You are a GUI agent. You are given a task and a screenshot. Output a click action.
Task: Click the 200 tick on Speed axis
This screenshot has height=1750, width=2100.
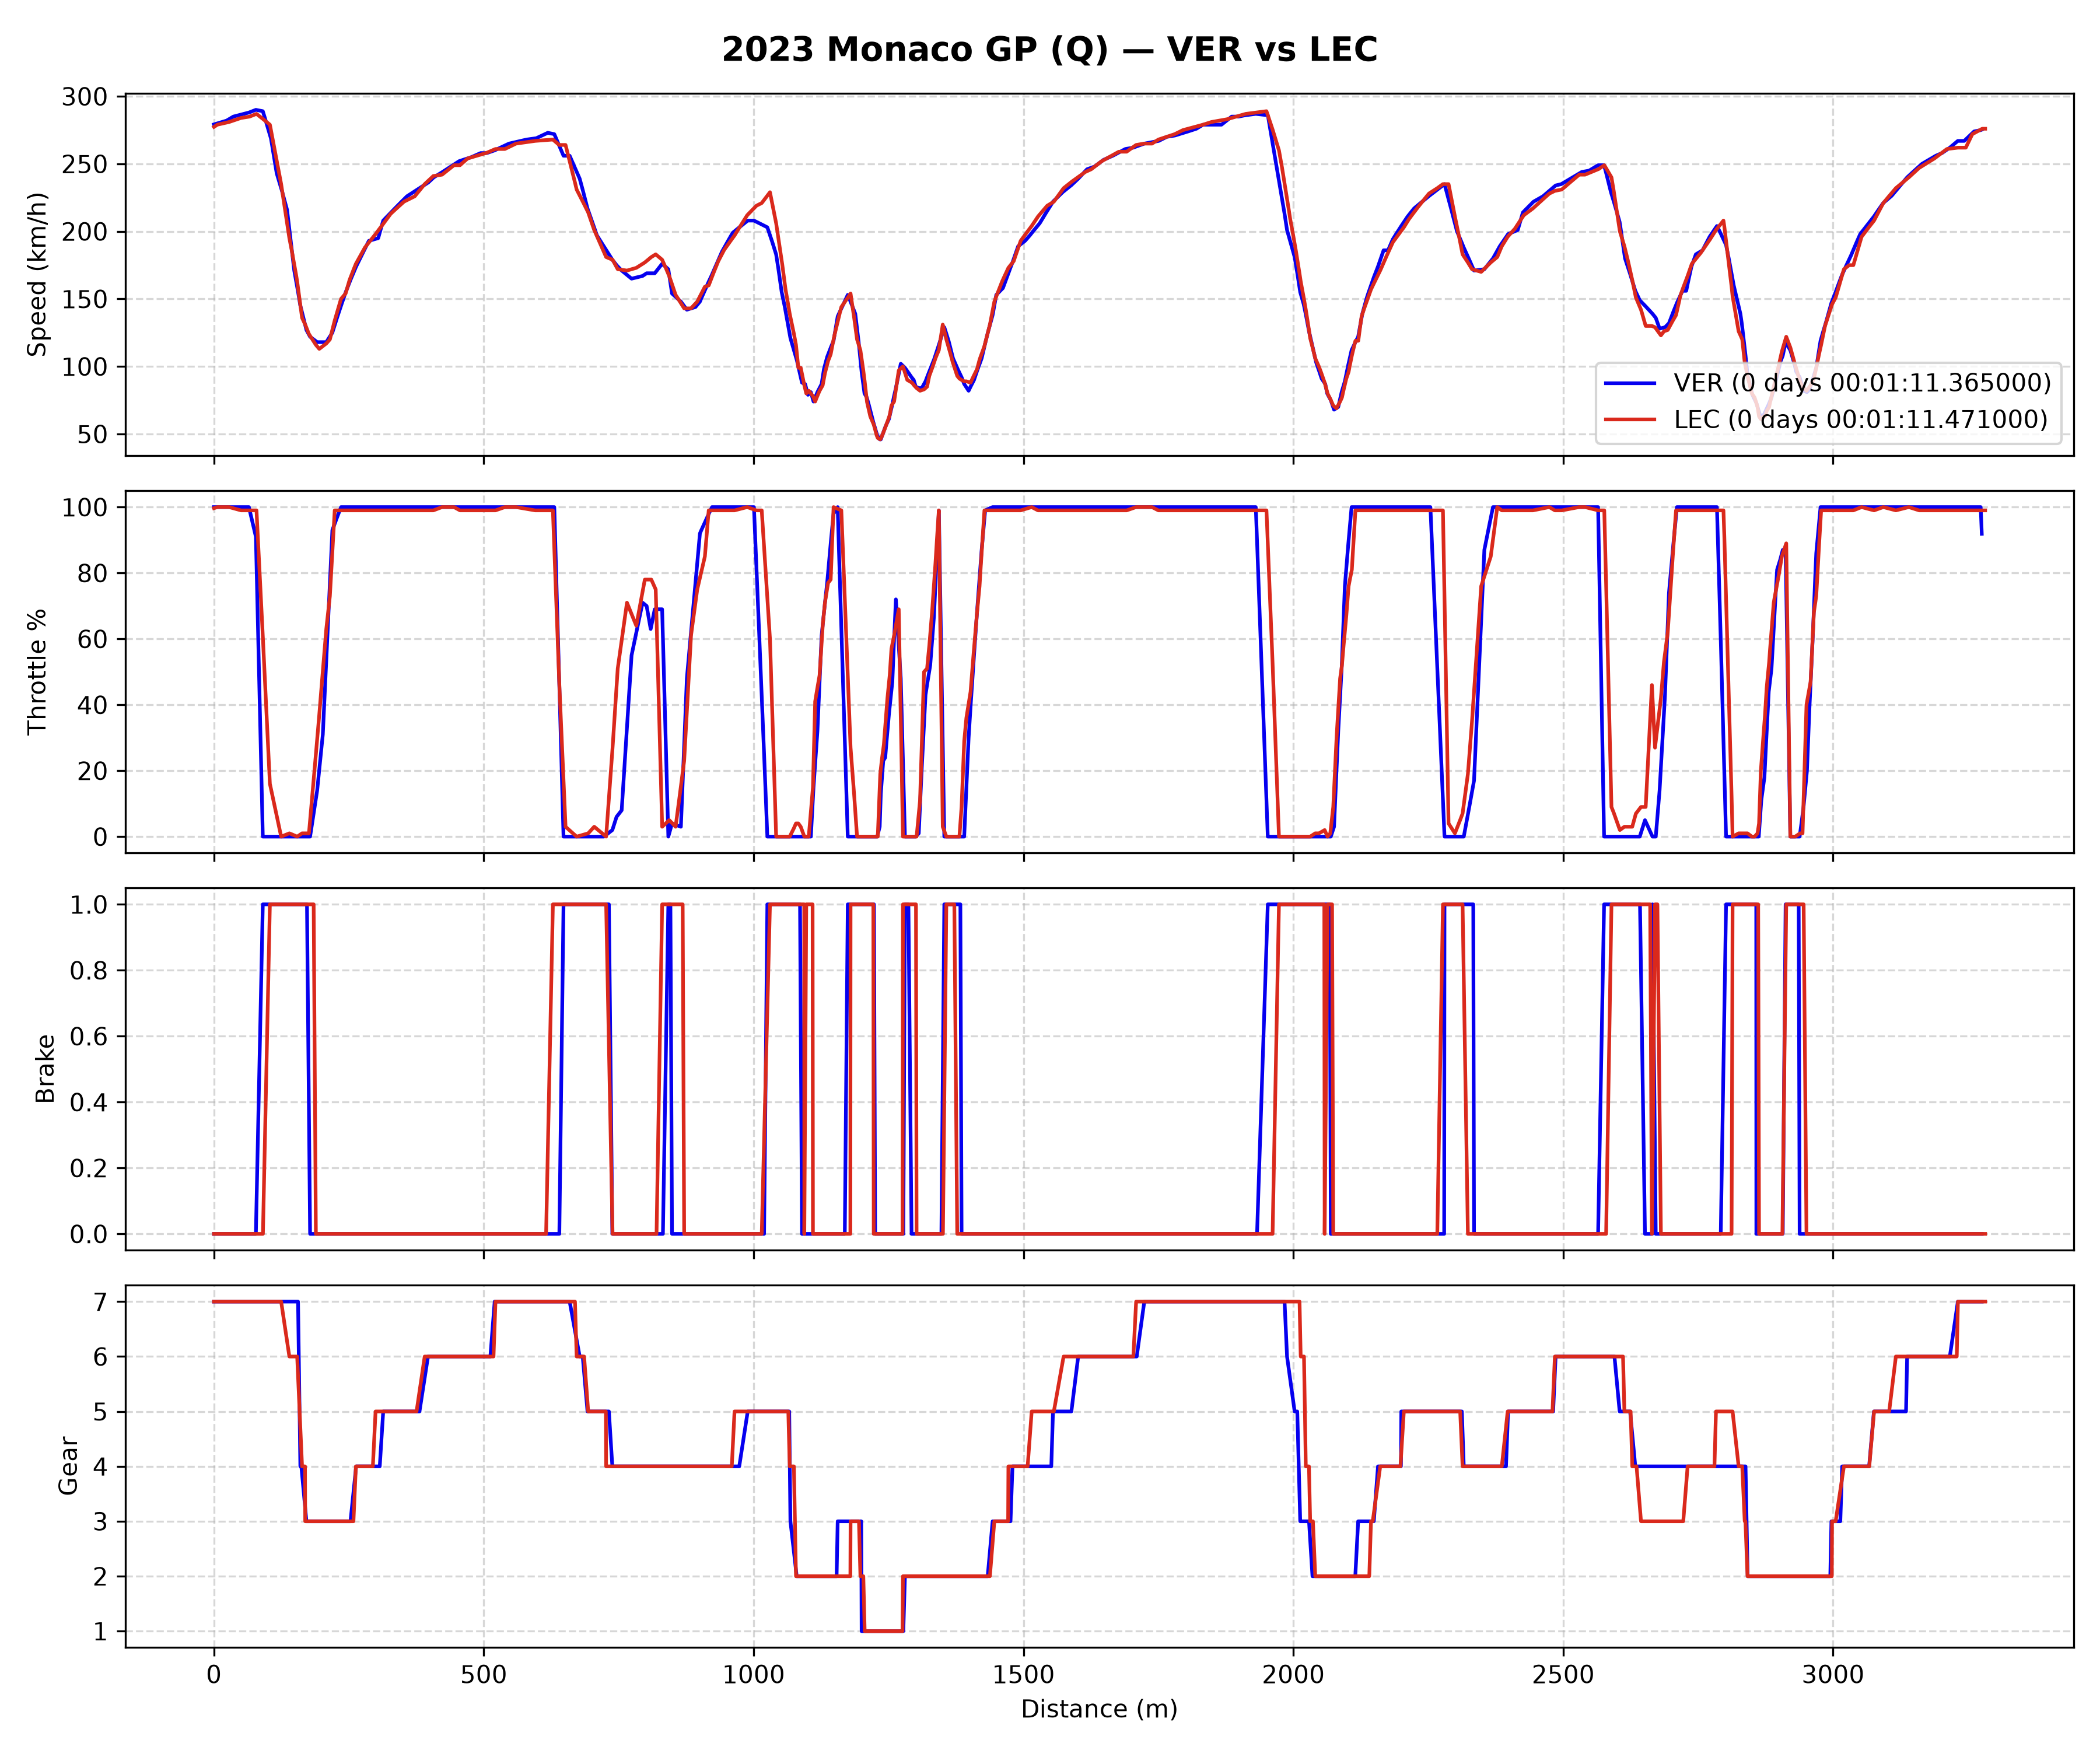85,232
